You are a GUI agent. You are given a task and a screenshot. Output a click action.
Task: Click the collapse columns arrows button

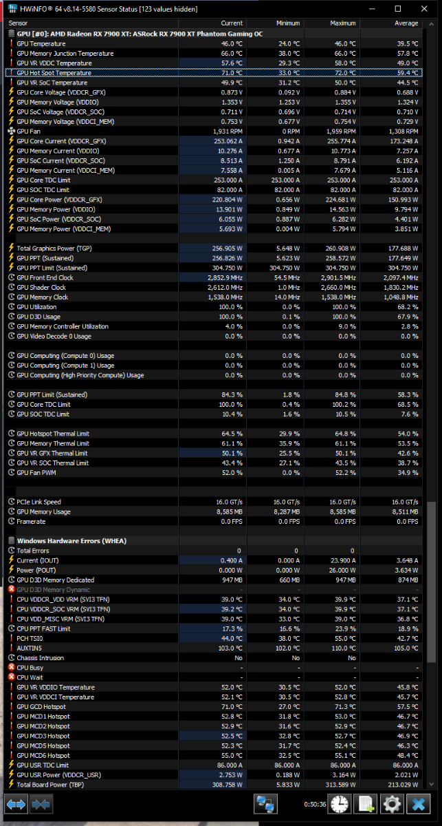point(41,803)
